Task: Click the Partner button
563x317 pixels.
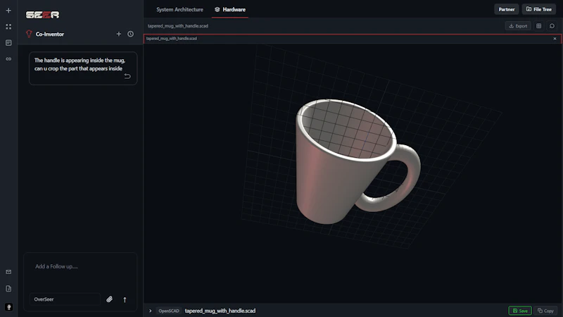Action: click(506, 9)
